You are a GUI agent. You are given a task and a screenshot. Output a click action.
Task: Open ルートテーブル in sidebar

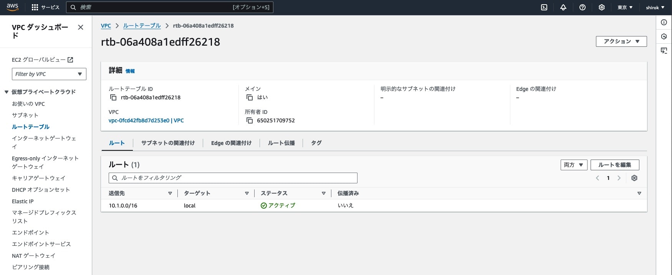31,127
